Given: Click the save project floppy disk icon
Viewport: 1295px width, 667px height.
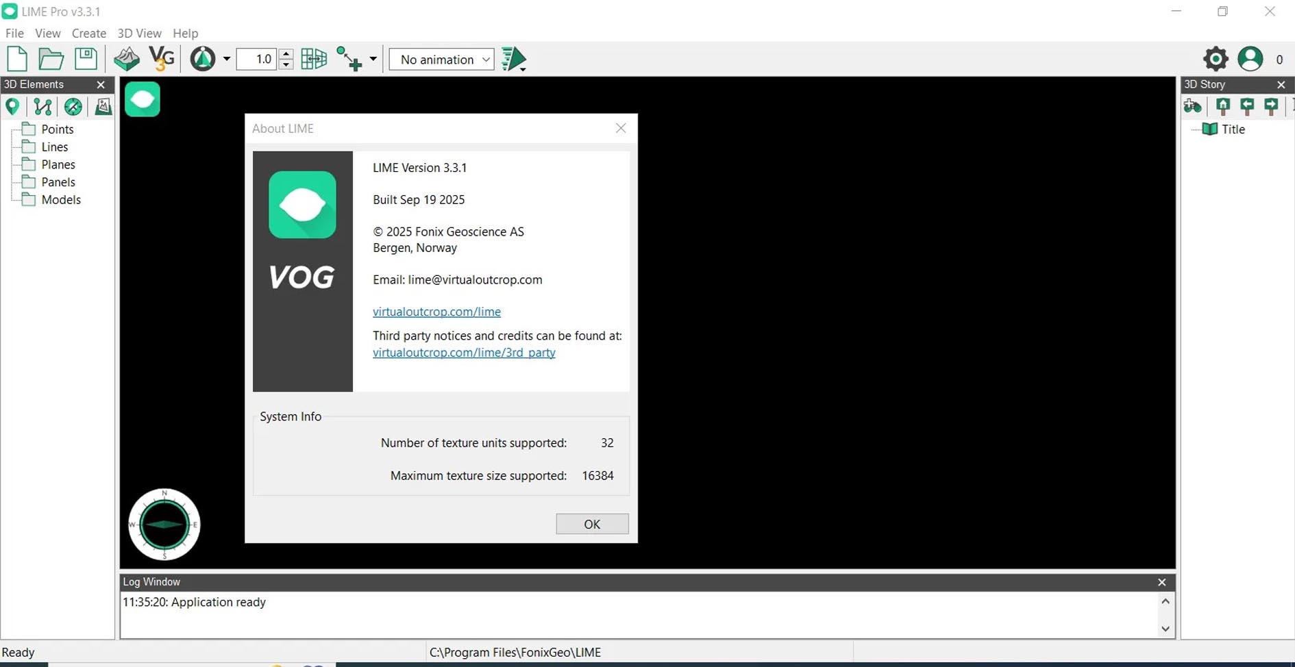Looking at the screenshot, I should (86, 59).
